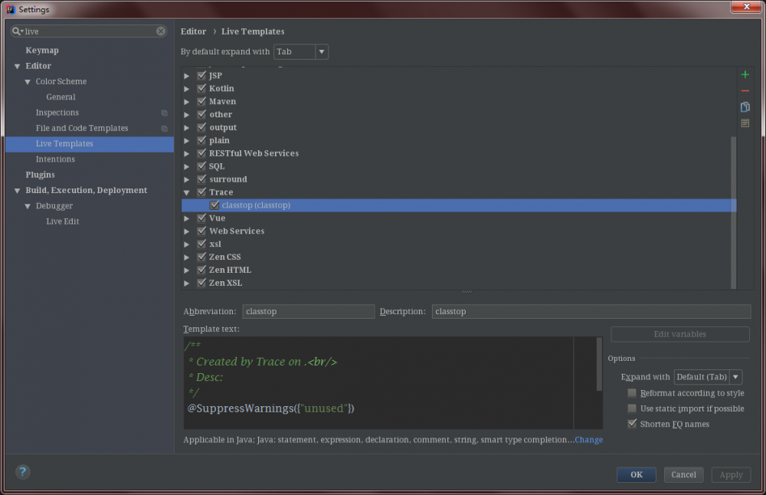Confirm settings with the OK button
The height and width of the screenshot is (495, 766).
pos(636,474)
